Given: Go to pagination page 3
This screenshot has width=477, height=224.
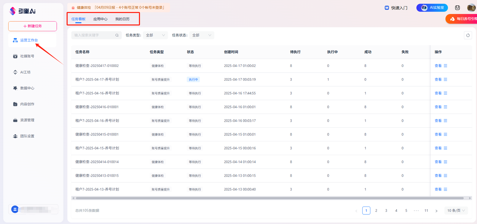Looking at the screenshot, I should point(386,211).
